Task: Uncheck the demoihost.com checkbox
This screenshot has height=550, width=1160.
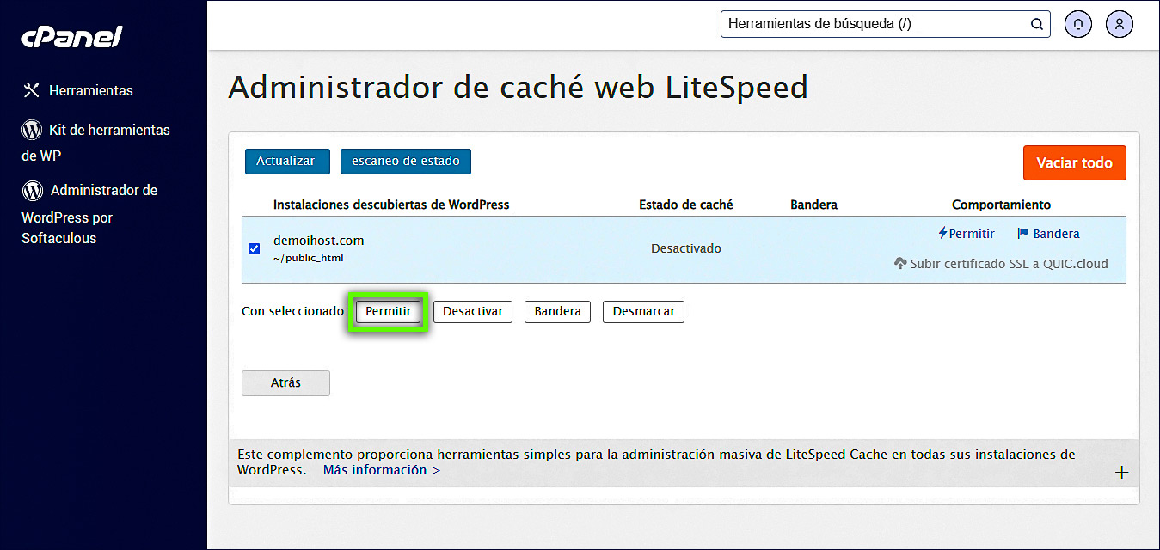Action: point(254,248)
